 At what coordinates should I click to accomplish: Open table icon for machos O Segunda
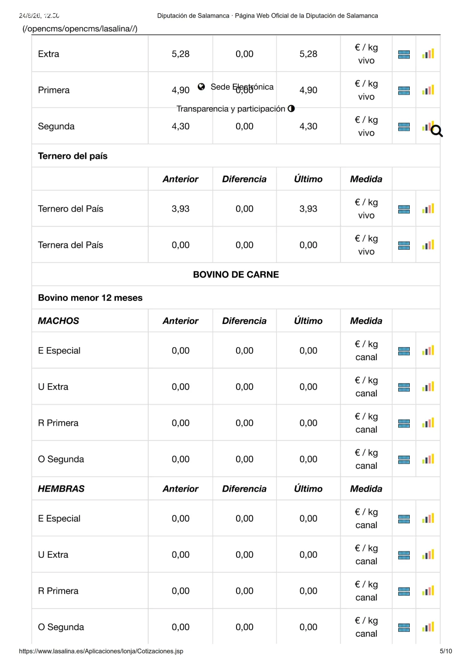404,460
